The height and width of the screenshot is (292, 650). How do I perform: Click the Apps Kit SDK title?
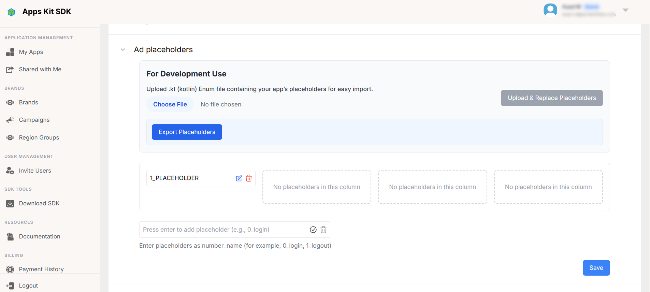tap(47, 12)
